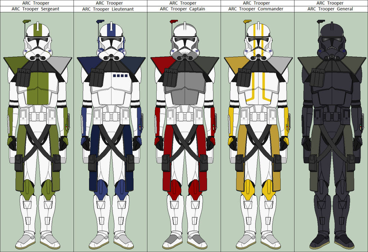Click the "ARC Trooper Commander" label
368x252 pixels.
tap(256, 9)
